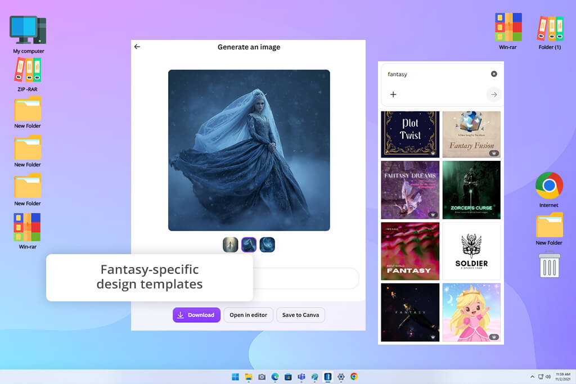Image resolution: width=576 pixels, height=384 pixels.
Task: Open the New Folder directly above left Win-rar
Action: pyautogui.click(x=28, y=190)
